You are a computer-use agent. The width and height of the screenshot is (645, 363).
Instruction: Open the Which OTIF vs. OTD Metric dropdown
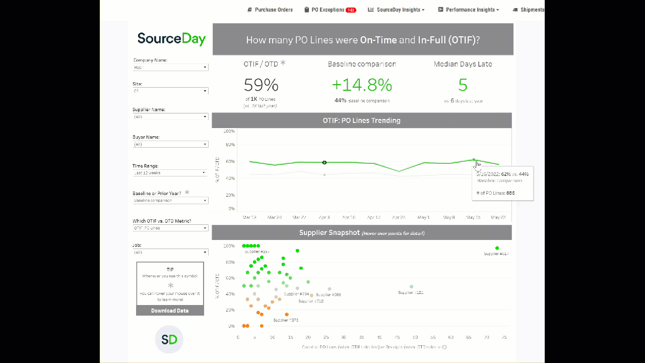[170, 228]
